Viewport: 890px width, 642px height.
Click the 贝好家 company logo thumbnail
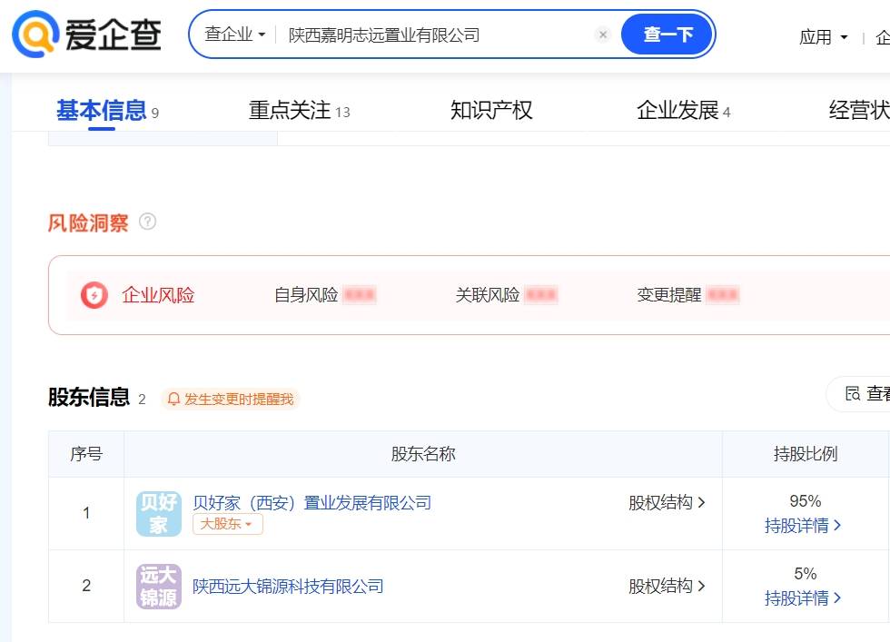pyautogui.click(x=158, y=514)
